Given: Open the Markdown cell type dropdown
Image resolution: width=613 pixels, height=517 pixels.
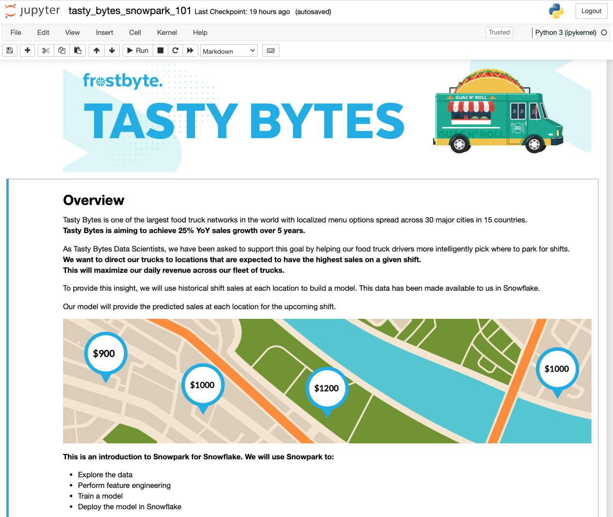Looking at the screenshot, I should coord(229,51).
